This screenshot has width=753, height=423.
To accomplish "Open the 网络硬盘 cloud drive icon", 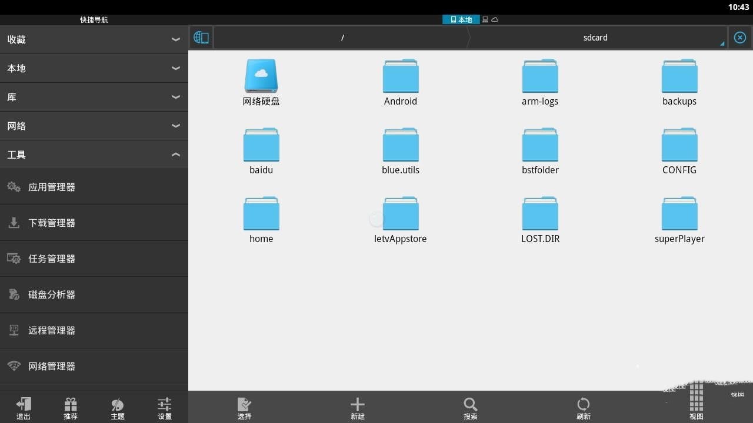I will point(261,76).
